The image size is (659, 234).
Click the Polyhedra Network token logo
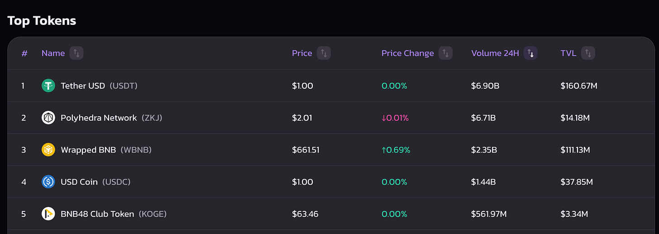coord(48,118)
